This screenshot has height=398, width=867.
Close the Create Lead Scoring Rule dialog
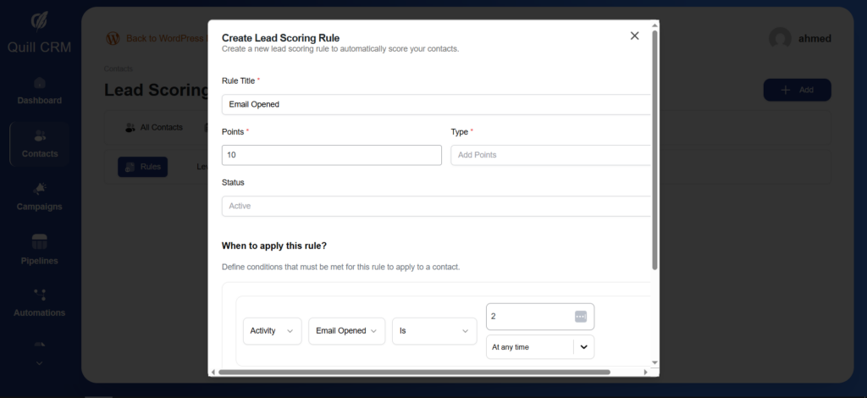[x=634, y=36]
